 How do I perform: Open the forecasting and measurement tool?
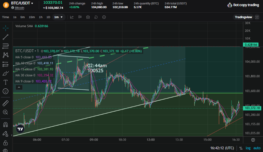coord(5,64)
